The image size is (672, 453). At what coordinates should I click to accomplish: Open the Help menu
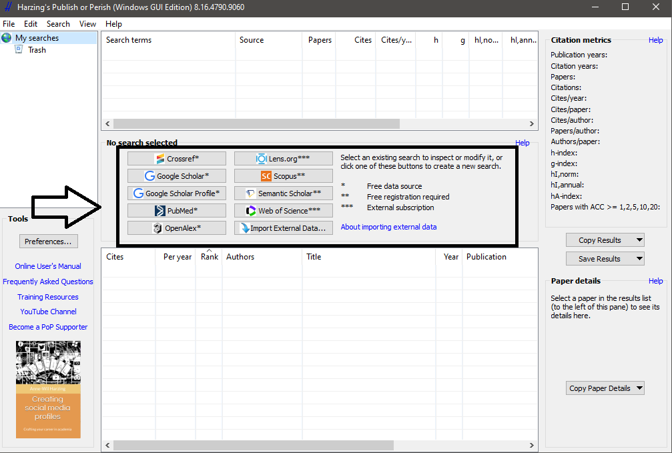tap(113, 24)
